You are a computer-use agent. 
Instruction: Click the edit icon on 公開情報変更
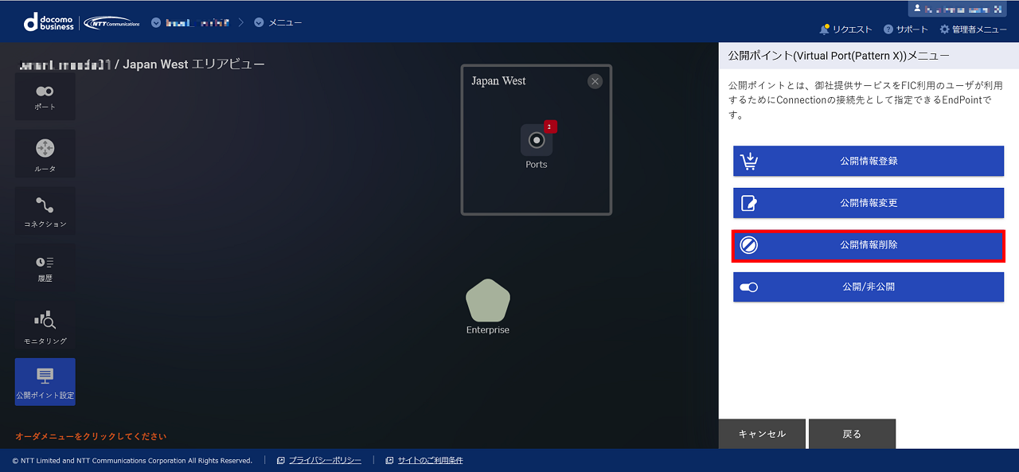[x=749, y=203]
